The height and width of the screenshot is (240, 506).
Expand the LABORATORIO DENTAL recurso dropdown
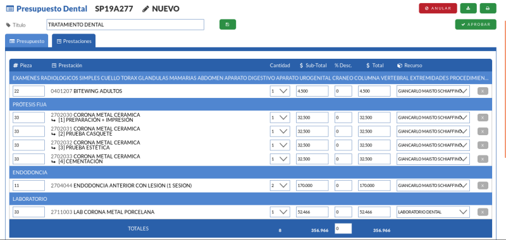433,212
